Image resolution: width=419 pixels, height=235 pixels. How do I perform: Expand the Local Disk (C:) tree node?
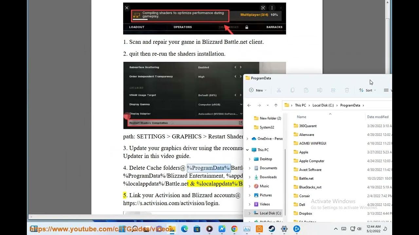tap(250, 213)
